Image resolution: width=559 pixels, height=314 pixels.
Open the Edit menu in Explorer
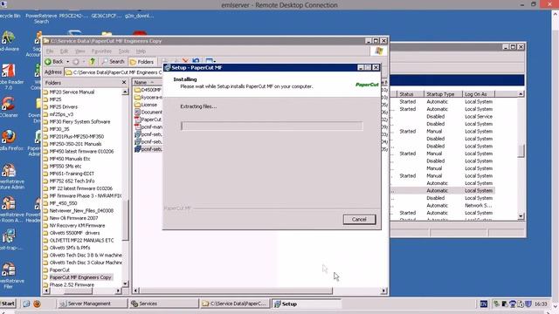coord(64,51)
